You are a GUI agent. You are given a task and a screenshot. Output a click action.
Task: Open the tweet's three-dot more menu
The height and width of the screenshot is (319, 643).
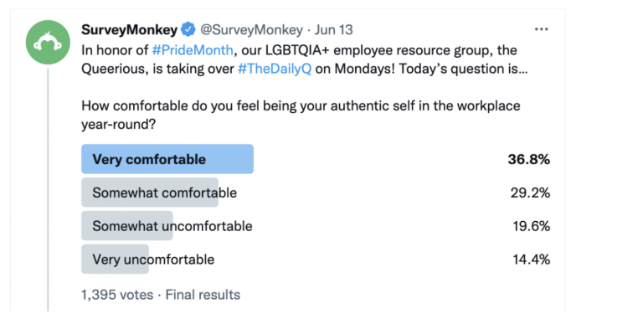pos(542,29)
